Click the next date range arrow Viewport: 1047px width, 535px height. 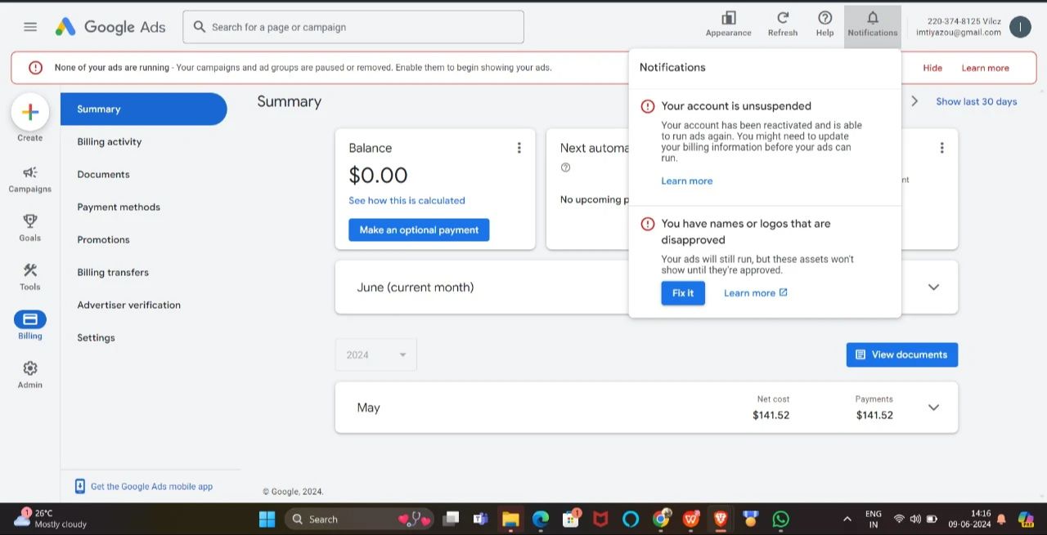(x=914, y=101)
